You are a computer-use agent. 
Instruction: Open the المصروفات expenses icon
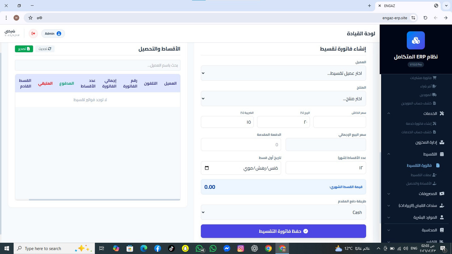pos(442,194)
